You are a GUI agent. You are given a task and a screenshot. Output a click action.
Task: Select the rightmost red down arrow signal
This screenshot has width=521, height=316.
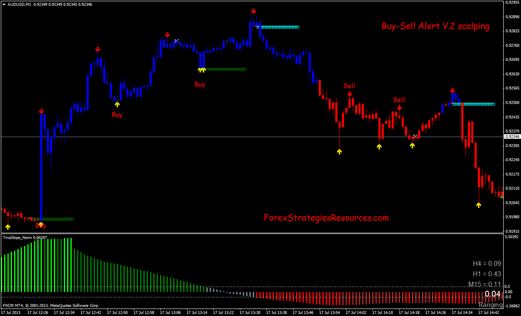[x=453, y=90]
